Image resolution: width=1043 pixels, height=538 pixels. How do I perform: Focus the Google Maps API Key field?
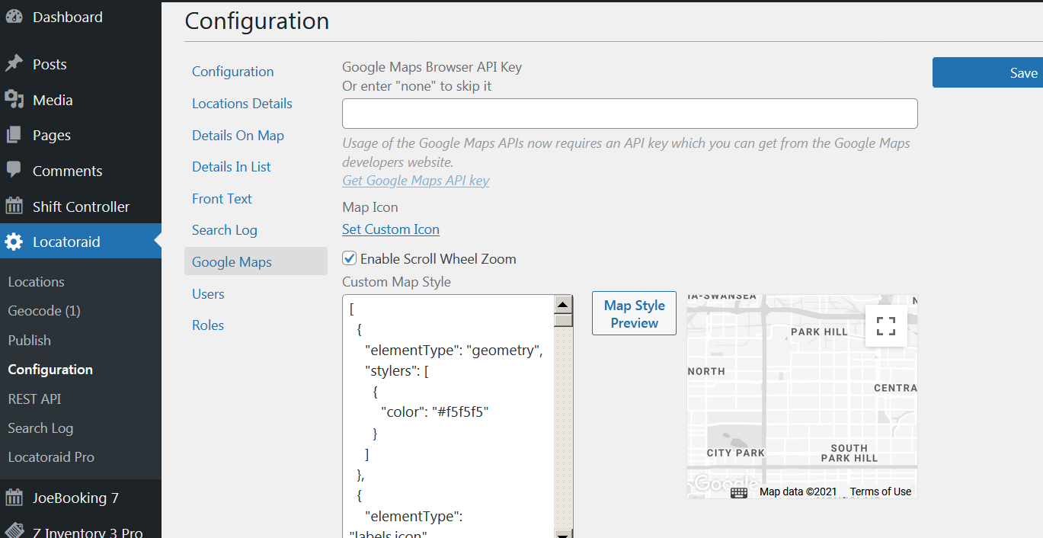[x=630, y=114]
